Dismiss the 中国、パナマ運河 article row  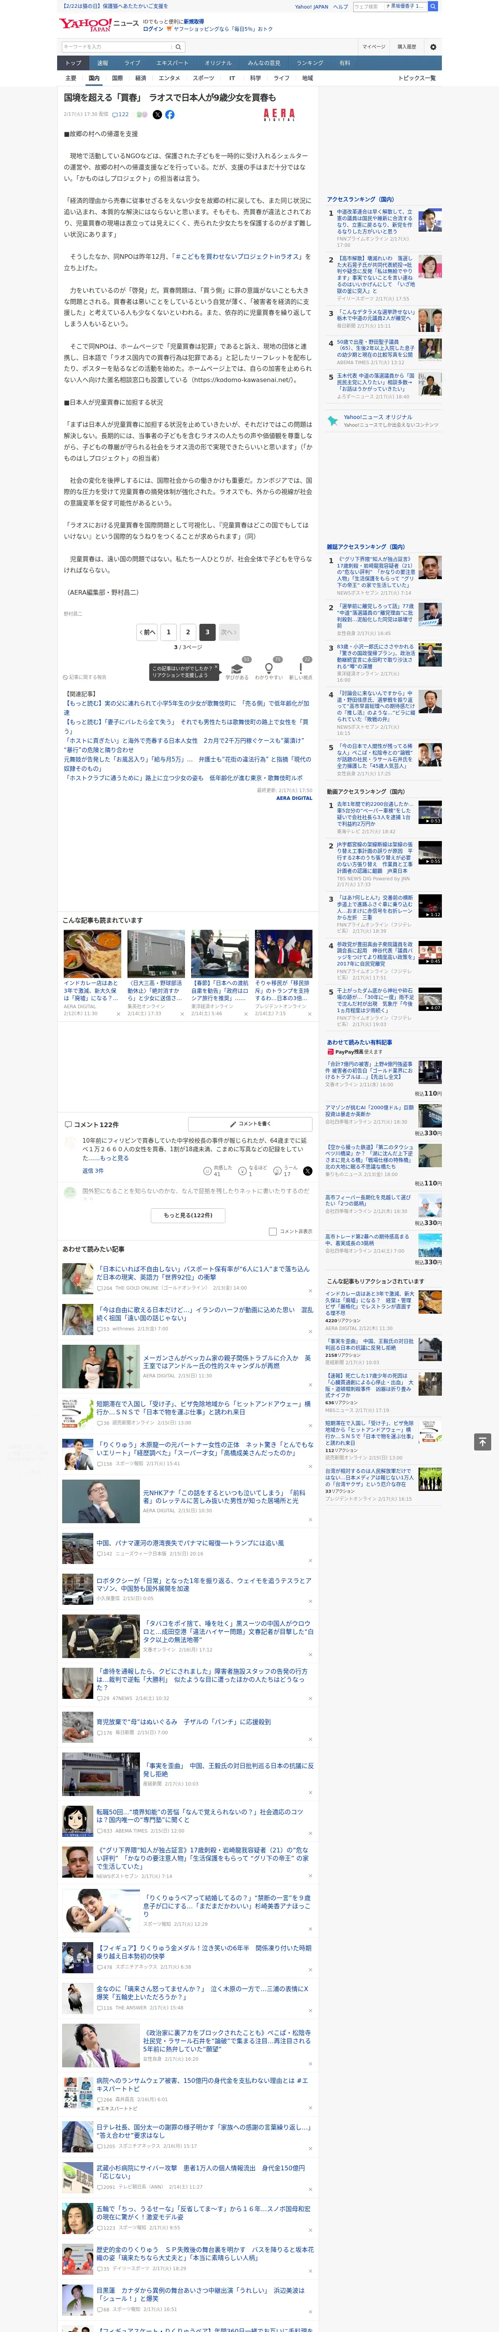click(x=310, y=1561)
